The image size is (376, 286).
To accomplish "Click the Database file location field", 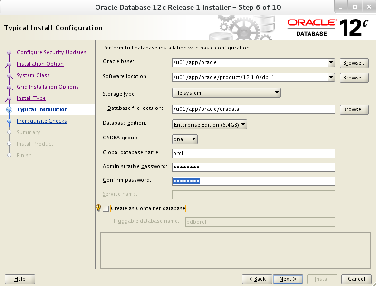I will 253,109.
